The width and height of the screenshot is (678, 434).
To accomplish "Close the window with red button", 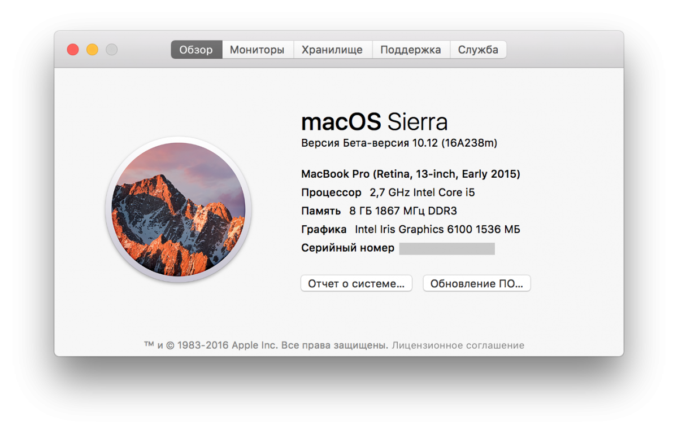I will pyautogui.click(x=73, y=50).
